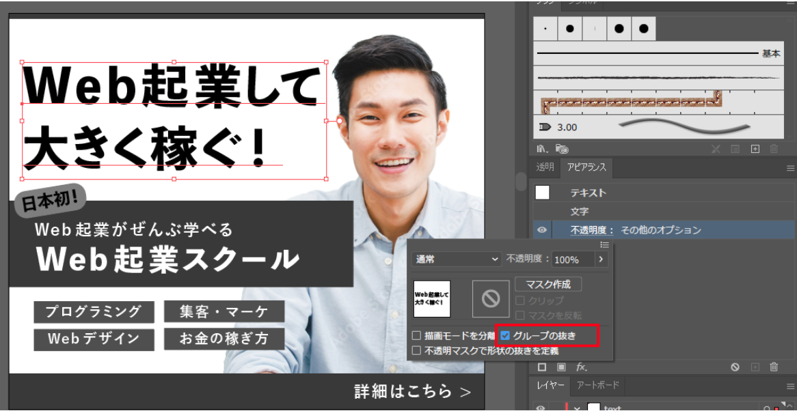Select the テキスト appearance row
Image resolution: width=797 pixels, height=411 pixels.
coord(662,193)
